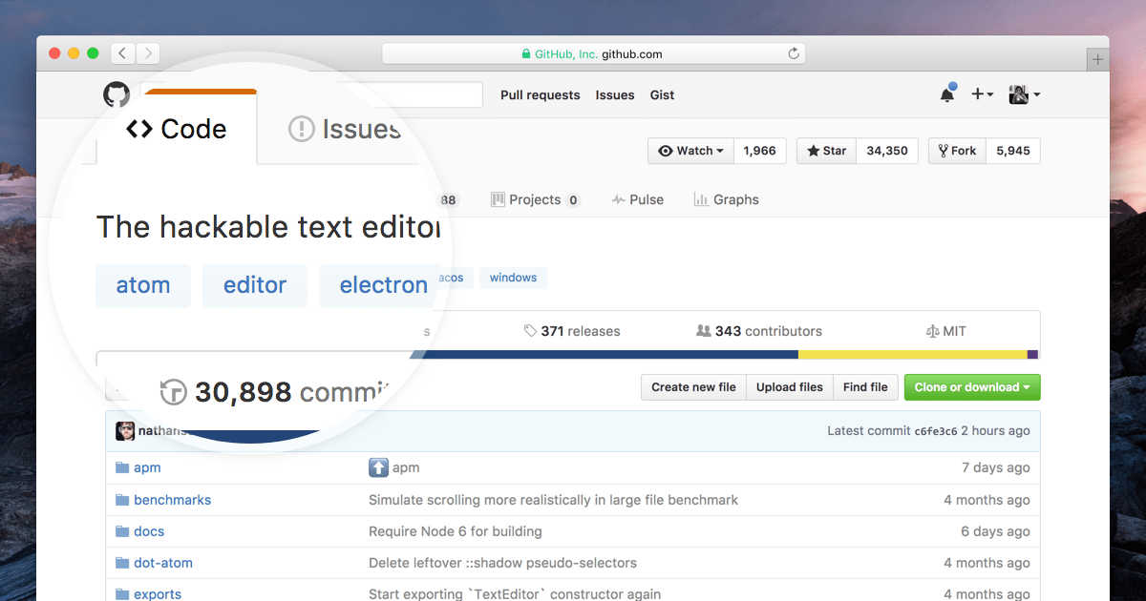Screen dimensions: 1146x601
Task: Open the Clone or download dropdown
Action: (972, 387)
